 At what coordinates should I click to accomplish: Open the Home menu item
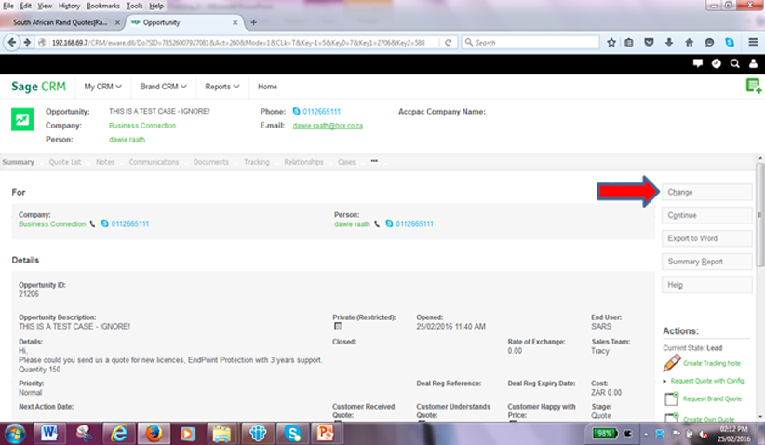tap(267, 87)
